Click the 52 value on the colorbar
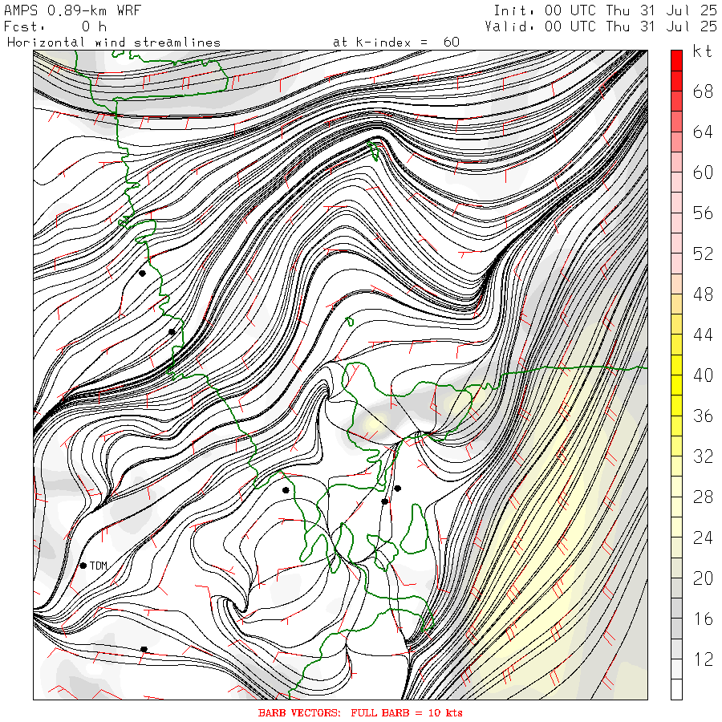722x722 pixels. coord(703,254)
